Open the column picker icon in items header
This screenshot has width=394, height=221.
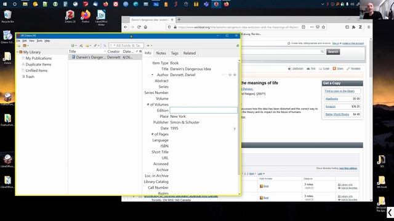click(140, 52)
